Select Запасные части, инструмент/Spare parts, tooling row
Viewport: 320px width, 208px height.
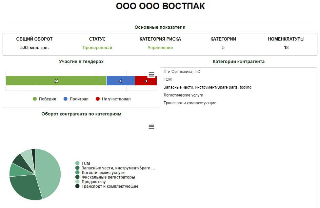pos(207,87)
